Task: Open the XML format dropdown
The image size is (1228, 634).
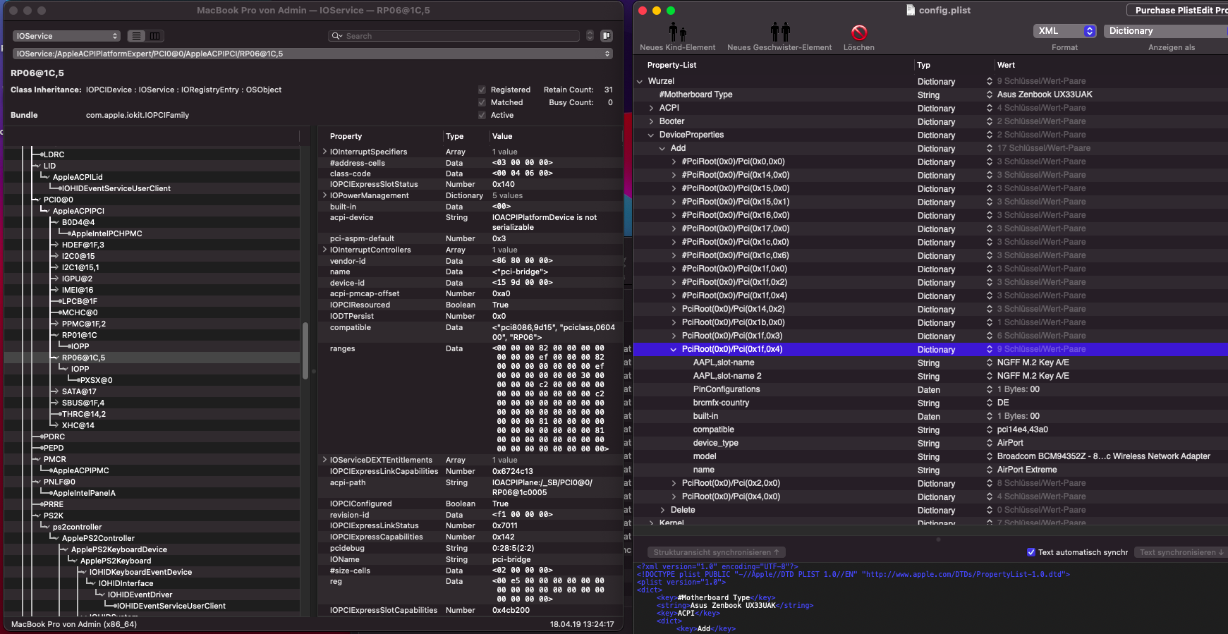Action: (x=1064, y=31)
